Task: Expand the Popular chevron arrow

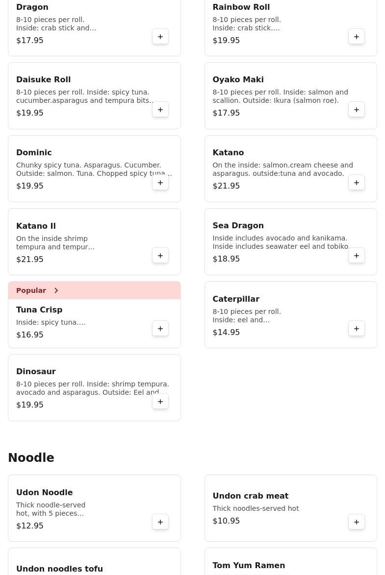Action: (x=56, y=290)
